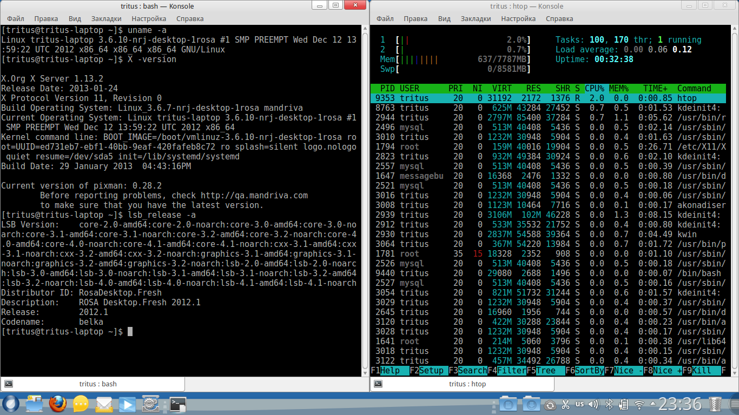Click F8 Nice + in htop footer

click(x=663, y=371)
